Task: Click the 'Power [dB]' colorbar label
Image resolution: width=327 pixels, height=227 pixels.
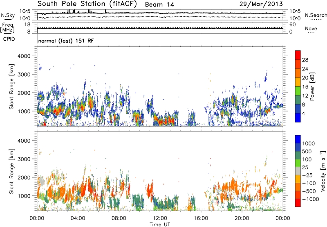Action: (x=312, y=86)
